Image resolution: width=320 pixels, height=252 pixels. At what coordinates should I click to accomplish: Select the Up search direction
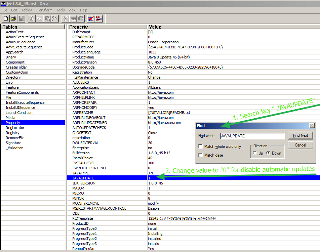click(255, 153)
